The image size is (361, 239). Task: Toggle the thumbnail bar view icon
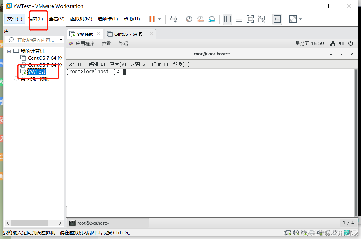[x=239, y=19]
